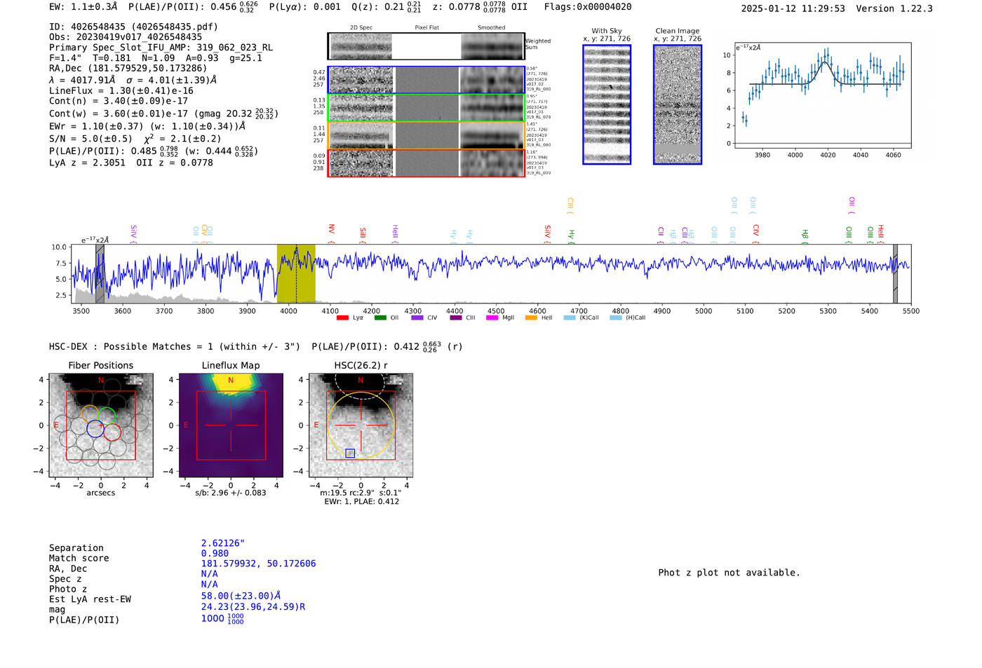Click the matched RA, Dec coordinates value
Screen dimensions: 982x668
pyautogui.click(x=258, y=564)
